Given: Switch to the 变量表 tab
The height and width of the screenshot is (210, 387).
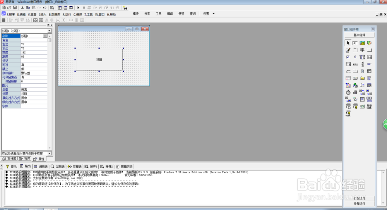Looking at the screenshot, I should 75,167.
